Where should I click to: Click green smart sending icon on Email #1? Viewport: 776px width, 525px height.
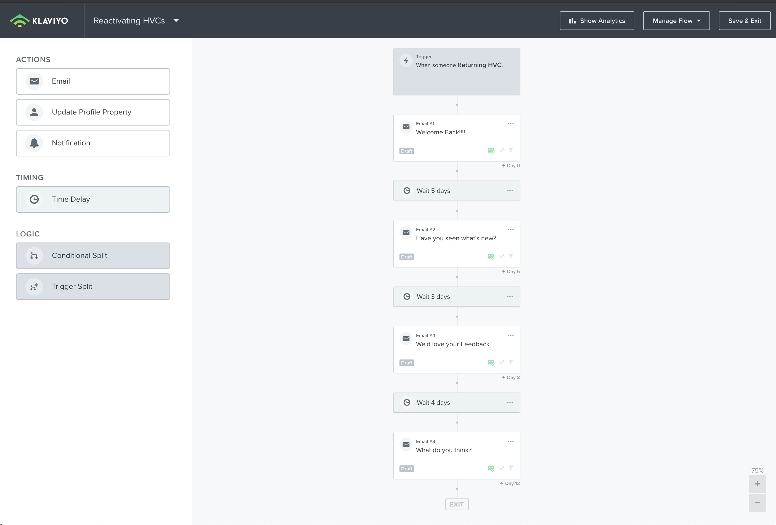(x=491, y=151)
